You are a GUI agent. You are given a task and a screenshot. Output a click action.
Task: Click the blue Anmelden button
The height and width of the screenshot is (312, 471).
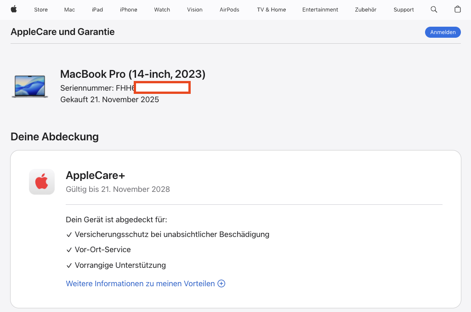pos(443,32)
